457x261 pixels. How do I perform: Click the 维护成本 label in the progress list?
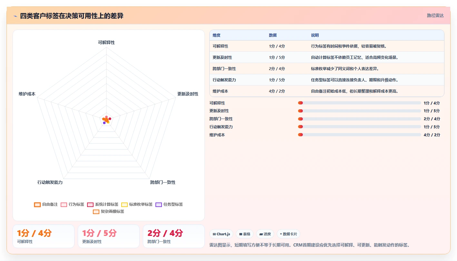217,135
